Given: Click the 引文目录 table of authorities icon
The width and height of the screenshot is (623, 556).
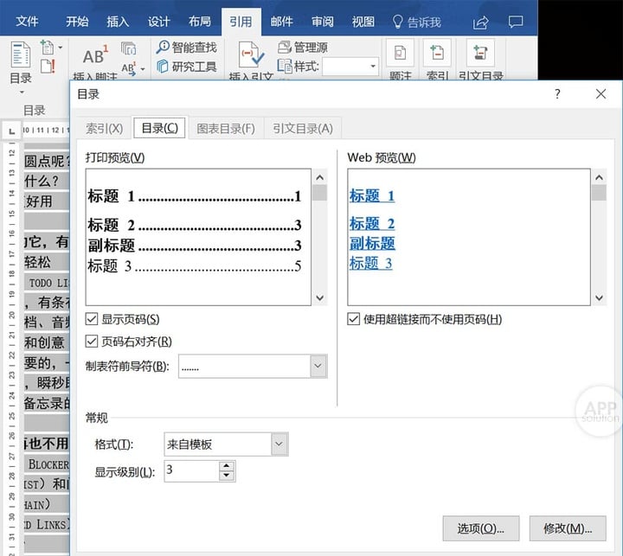Looking at the screenshot, I should tap(480, 53).
